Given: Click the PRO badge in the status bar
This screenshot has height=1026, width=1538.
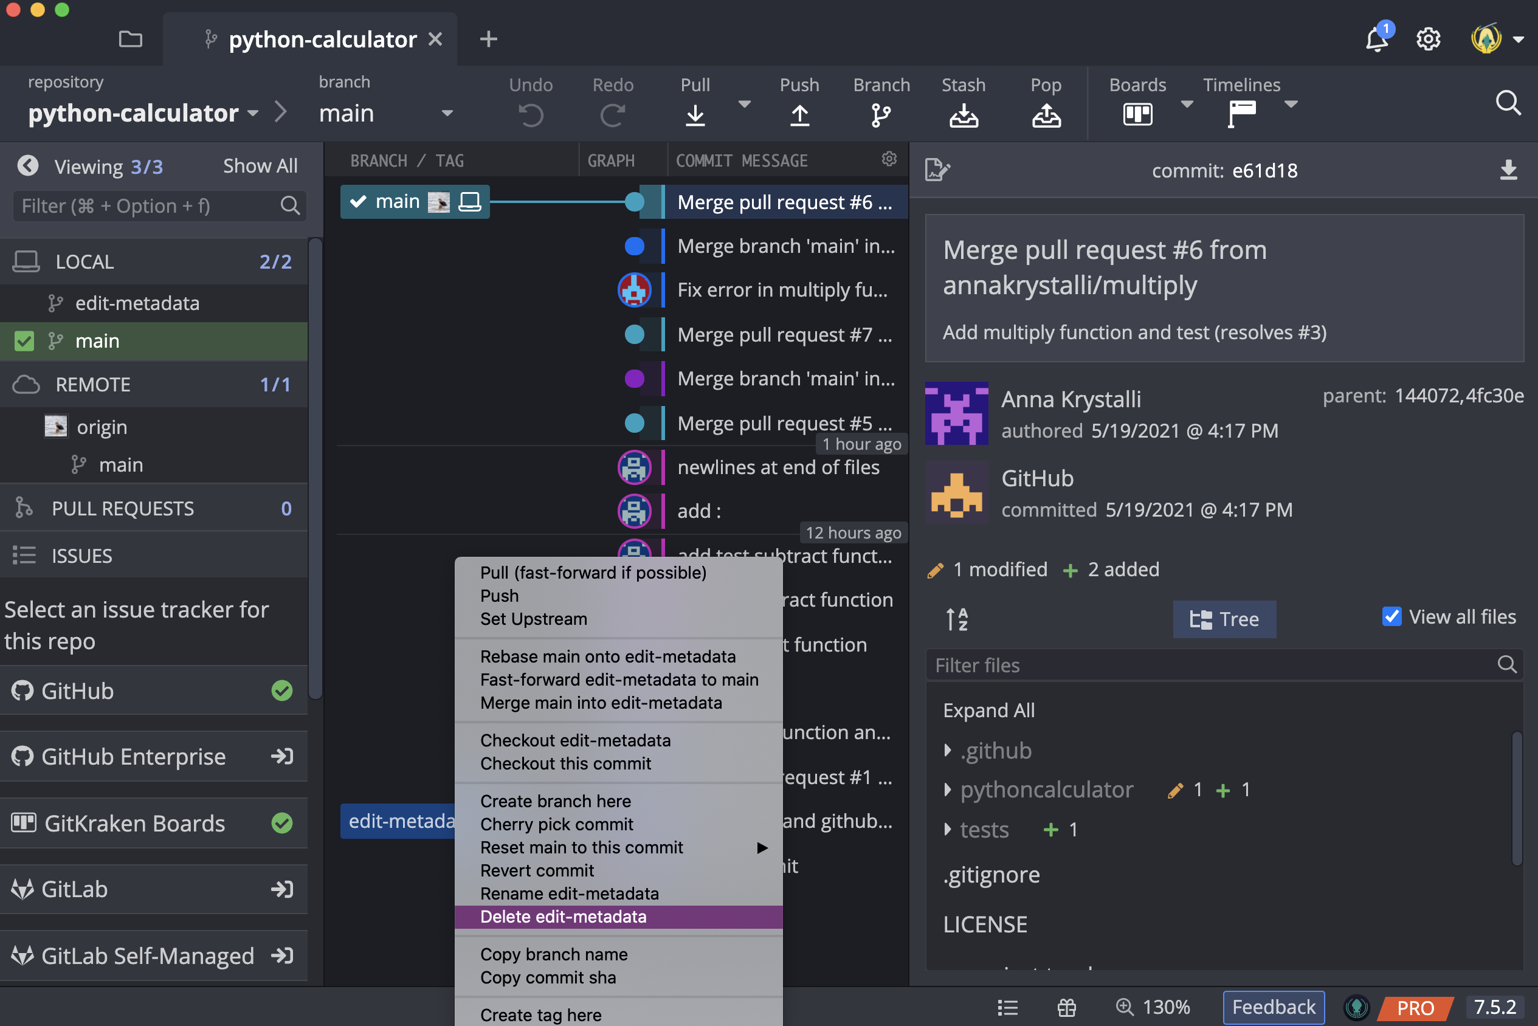Looking at the screenshot, I should 1415,1007.
